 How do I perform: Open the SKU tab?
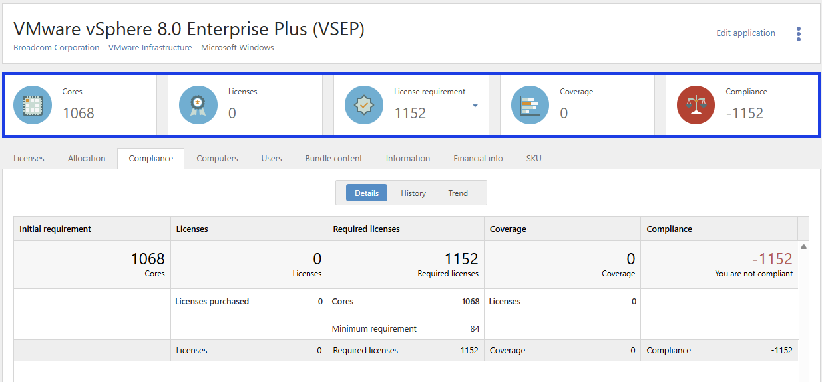click(x=534, y=158)
